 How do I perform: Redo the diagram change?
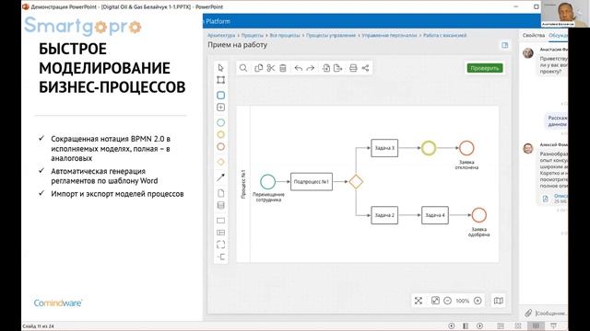coord(311,68)
